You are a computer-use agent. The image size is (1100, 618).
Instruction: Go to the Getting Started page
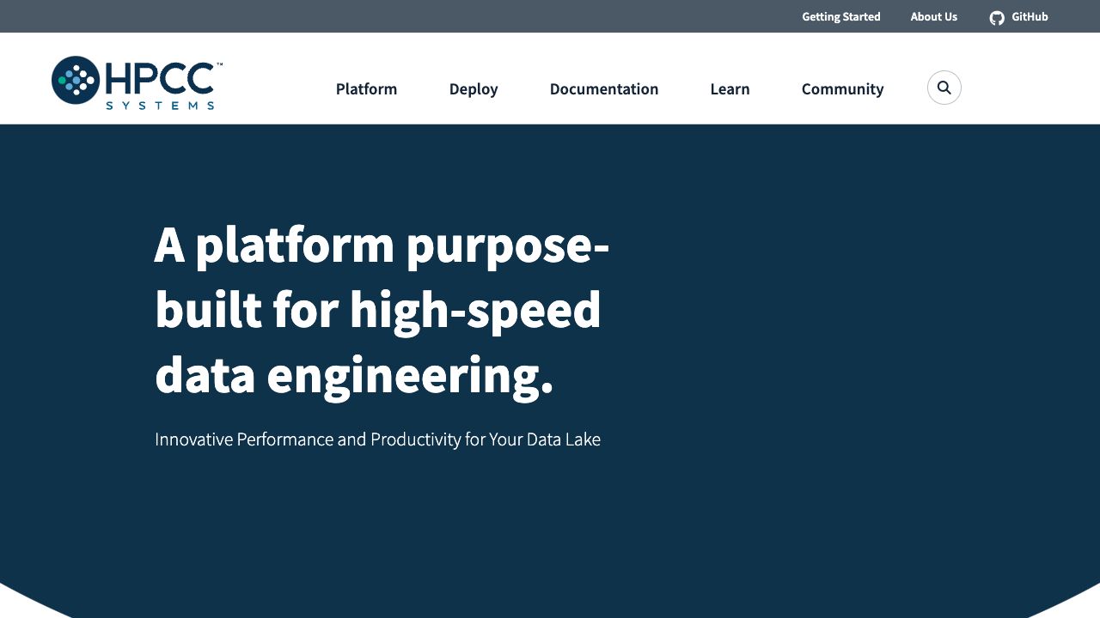840,16
